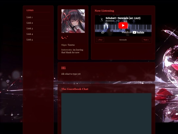The width and height of the screenshot is (178, 134).
Task: Select the 'Sign: Taurus' text
Action: click(68, 45)
